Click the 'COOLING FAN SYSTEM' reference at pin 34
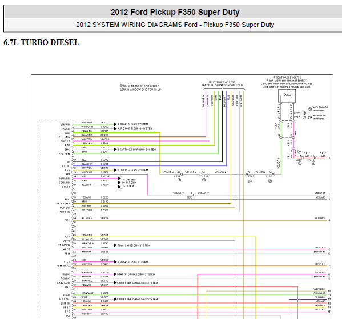 point(133,261)
